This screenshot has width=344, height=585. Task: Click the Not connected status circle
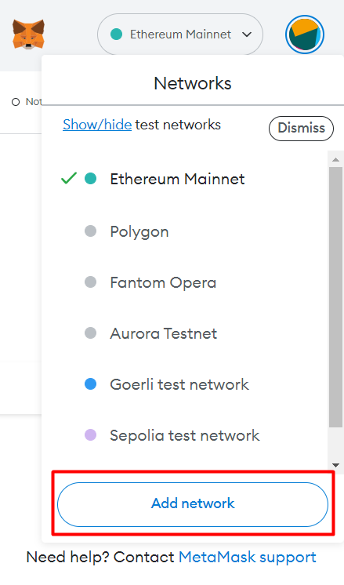[x=16, y=102]
